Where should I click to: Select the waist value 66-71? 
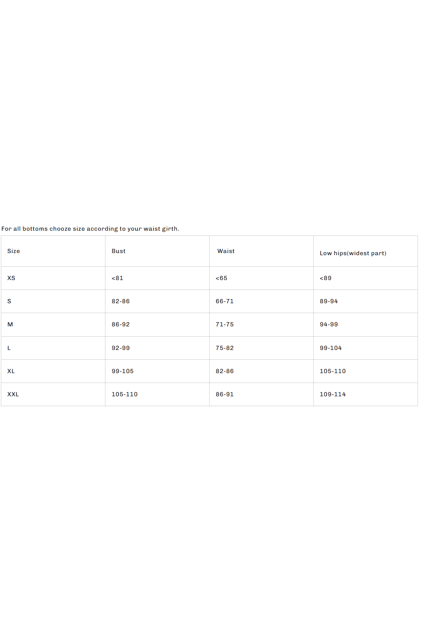click(x=225, y=301)
